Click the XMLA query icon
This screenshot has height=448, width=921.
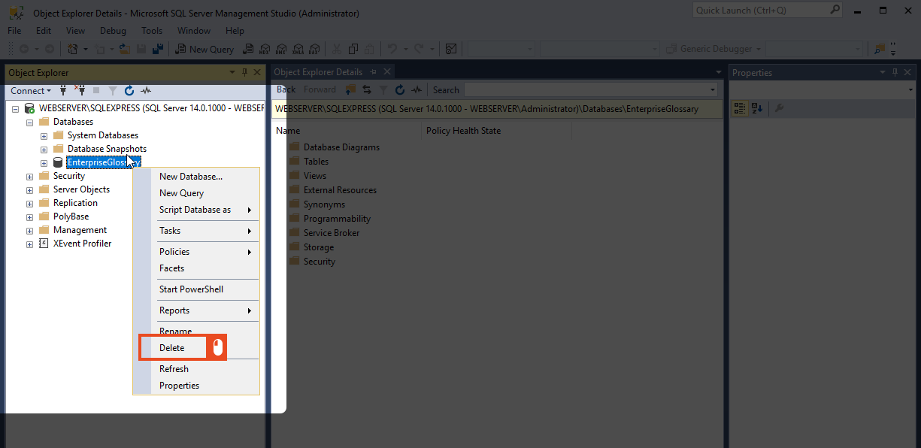tap(298, 49)
